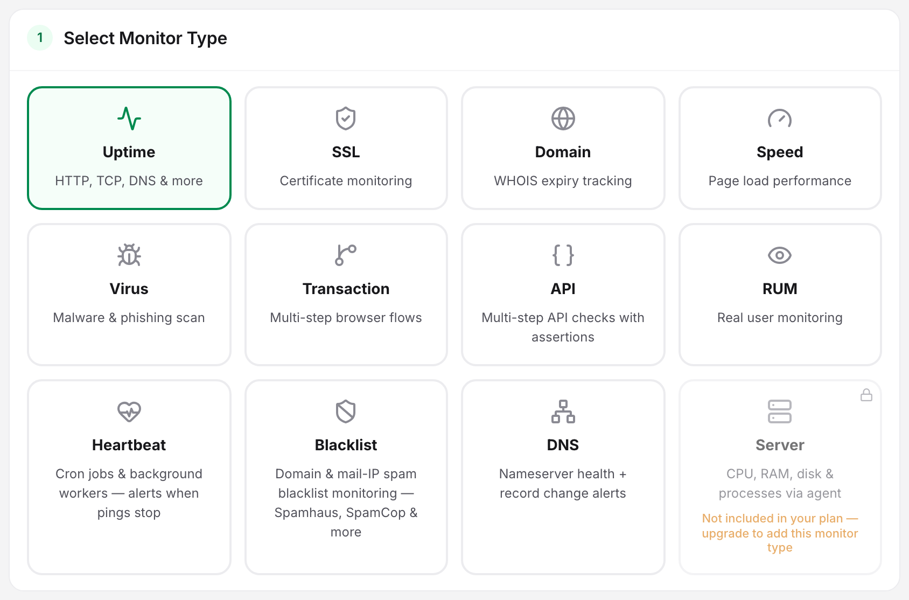Click the orange "Not included in your plan" notice

coord(780,533)
